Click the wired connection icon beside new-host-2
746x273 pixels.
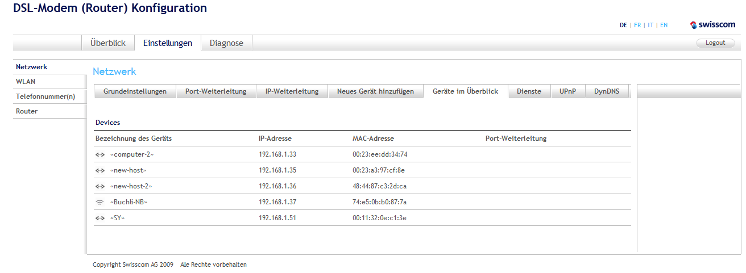click(100, 186)
